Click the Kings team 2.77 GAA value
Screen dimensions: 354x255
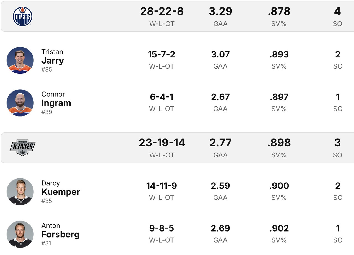tap(220, 143)
